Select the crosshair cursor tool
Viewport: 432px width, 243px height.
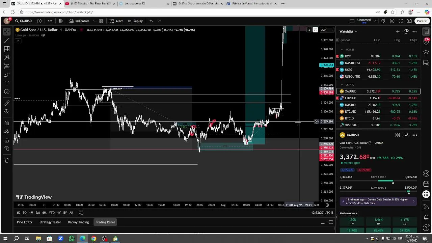7,32
